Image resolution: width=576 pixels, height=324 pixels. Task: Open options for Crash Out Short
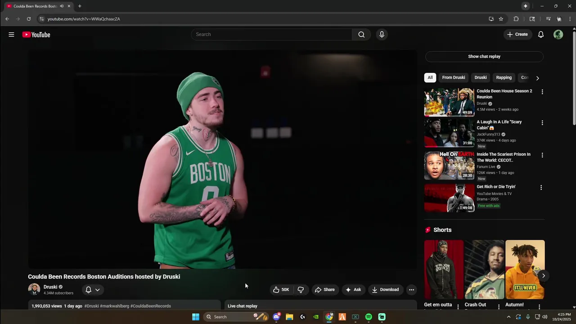click(499, 306)
